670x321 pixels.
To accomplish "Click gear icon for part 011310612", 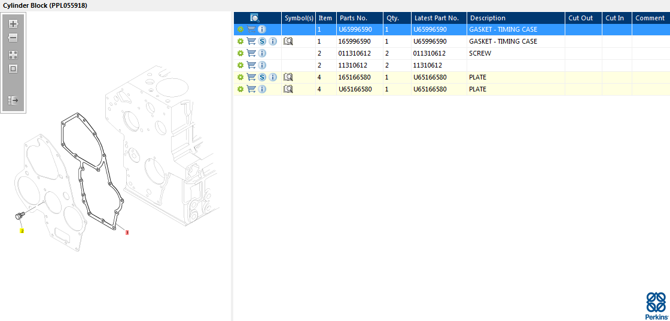I will (x=240, y=53).
